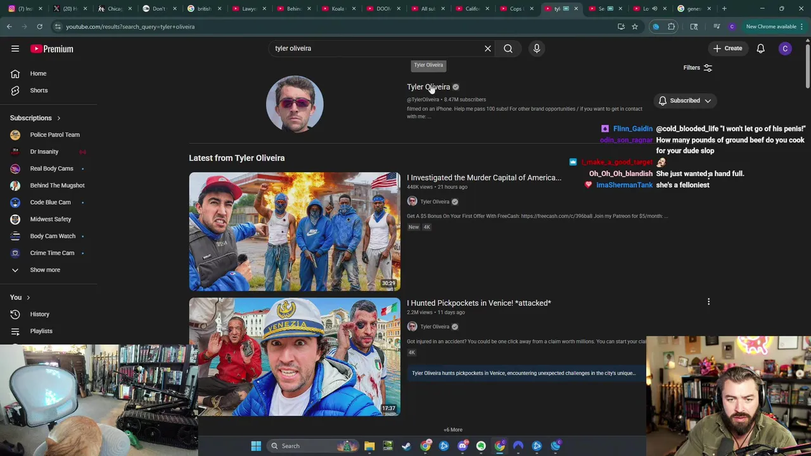The image size is (811, 456).
Task: Open site info icon in address bar
Action: click(x=58, y=27)
